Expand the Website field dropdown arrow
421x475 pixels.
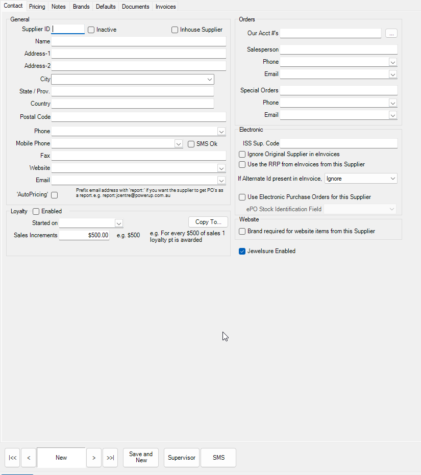pyautogui.click(x=221, y=168)
